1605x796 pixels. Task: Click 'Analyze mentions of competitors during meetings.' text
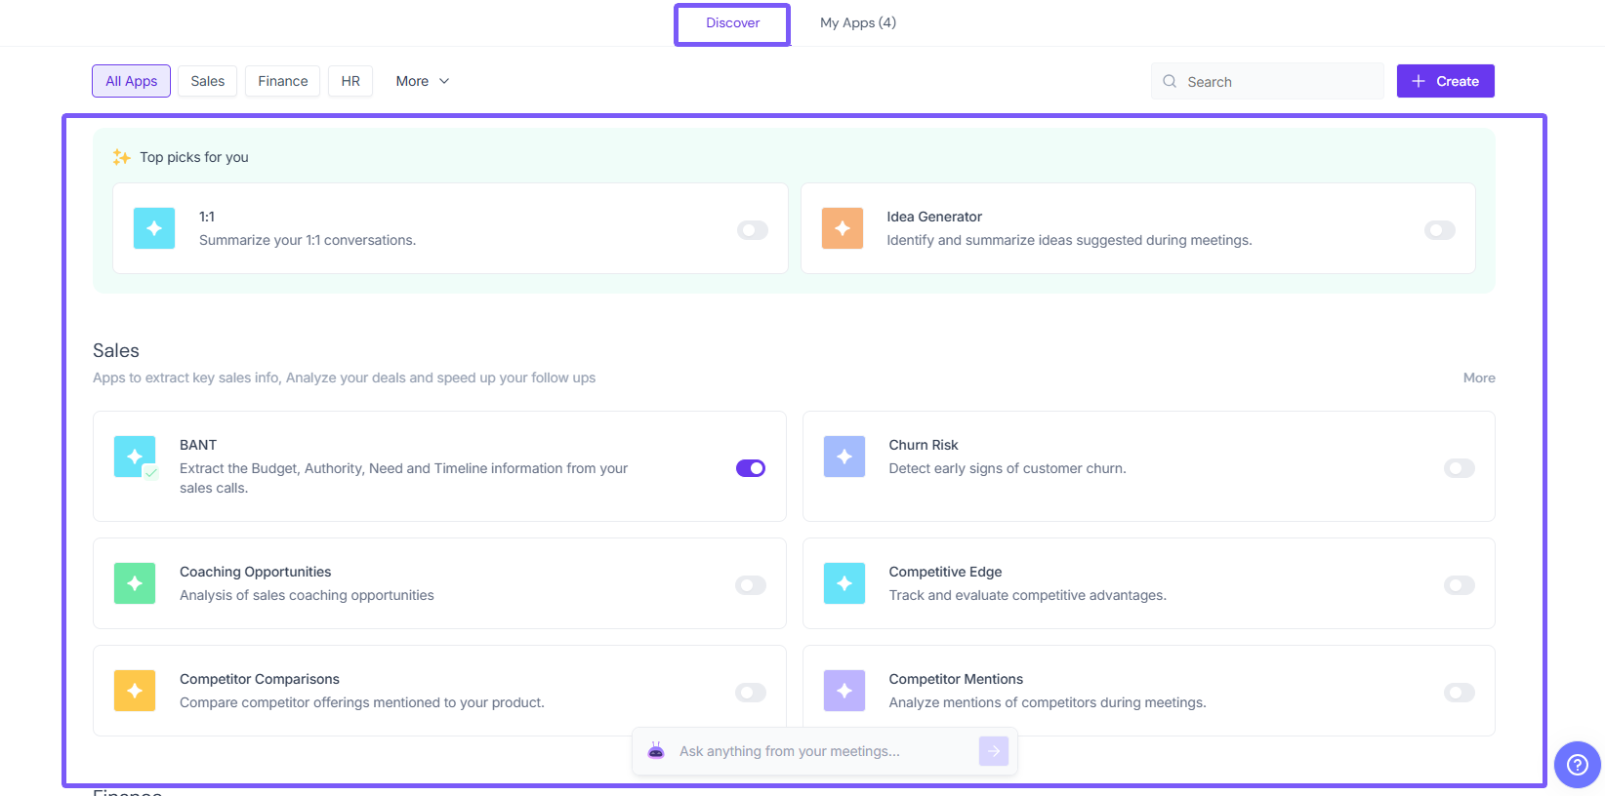(x=1048, y=702)
